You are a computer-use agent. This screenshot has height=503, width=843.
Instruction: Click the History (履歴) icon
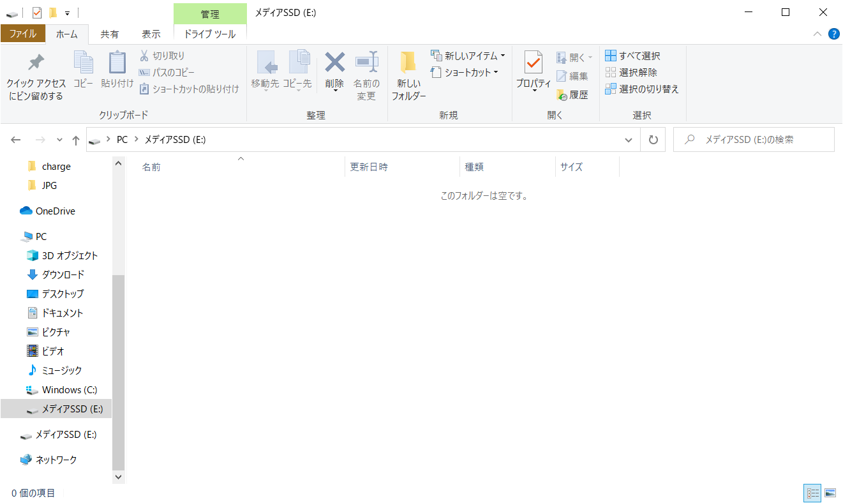562,95
